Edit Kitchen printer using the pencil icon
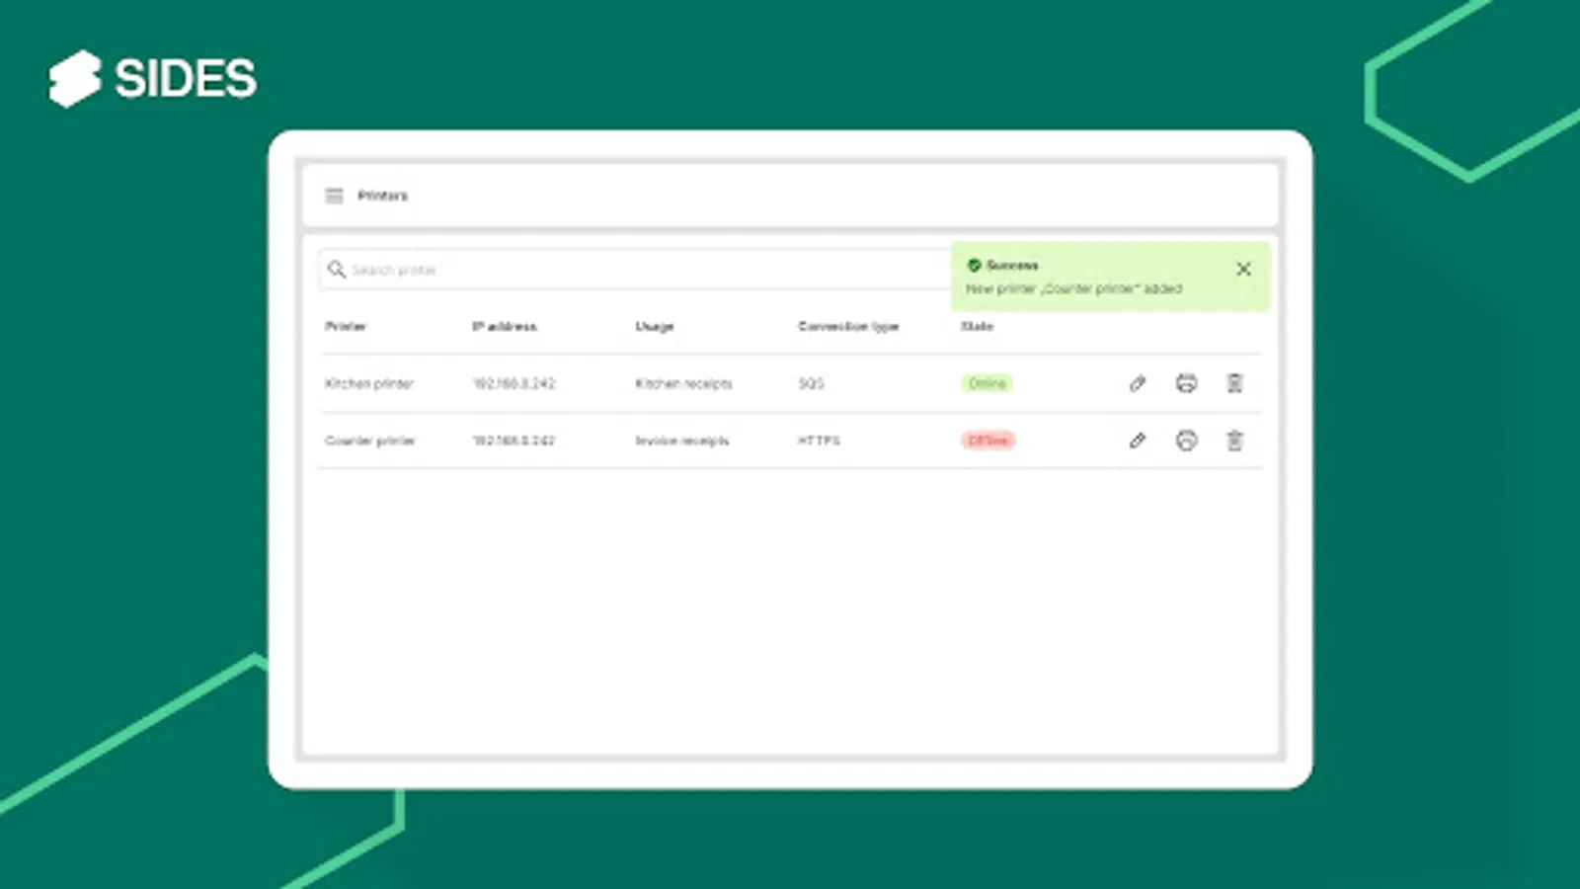1580x889 pixels. (1137, 383)
